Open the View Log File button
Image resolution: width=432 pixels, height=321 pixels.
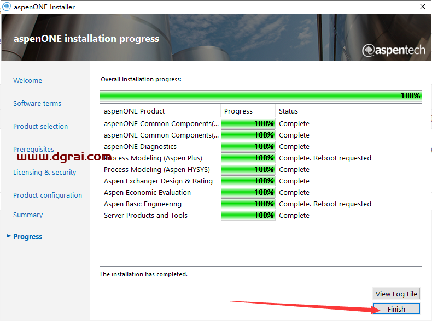396,294
